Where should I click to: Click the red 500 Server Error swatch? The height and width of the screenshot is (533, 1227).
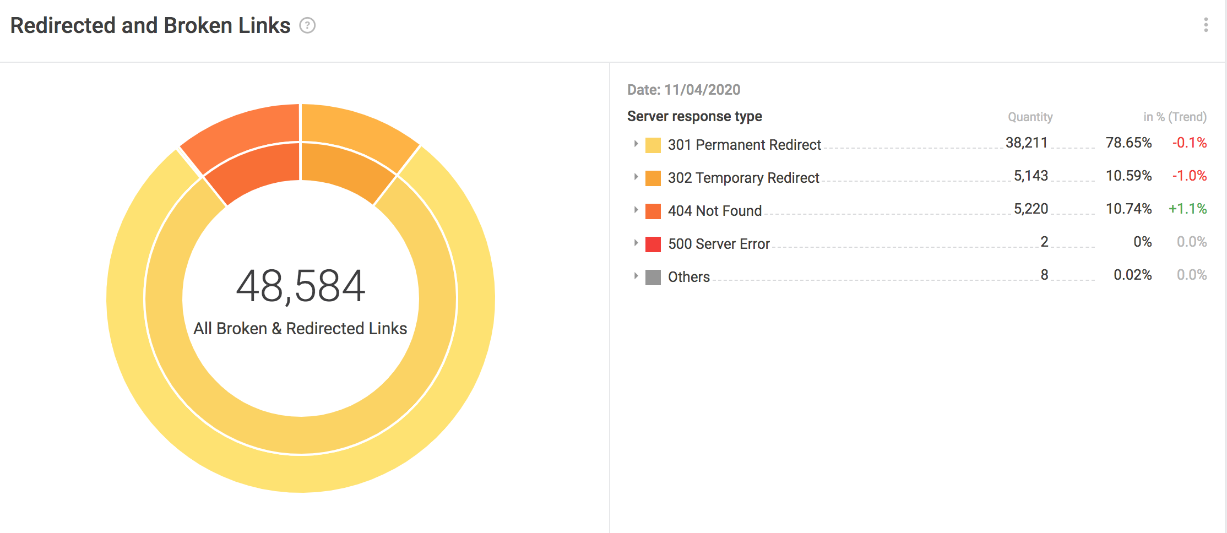point(653,244)
